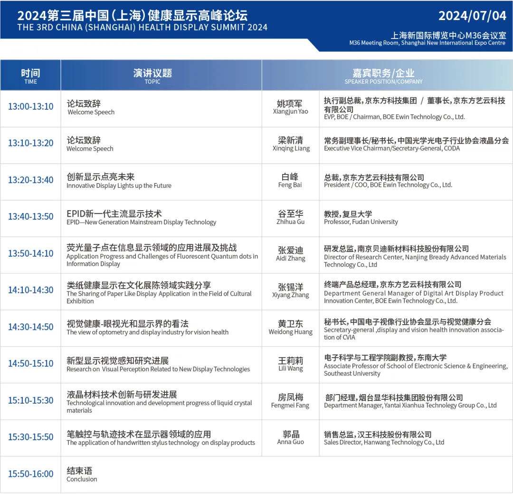Click speaker name Weidong Huang
Viewport: 513px width, 494px height.
(x=290, y=327)
